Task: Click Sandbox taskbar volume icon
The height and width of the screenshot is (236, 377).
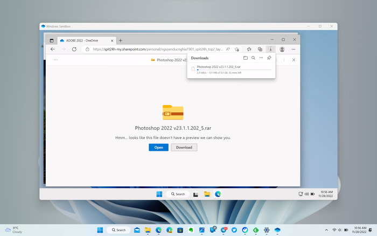Action: (306, 194)
